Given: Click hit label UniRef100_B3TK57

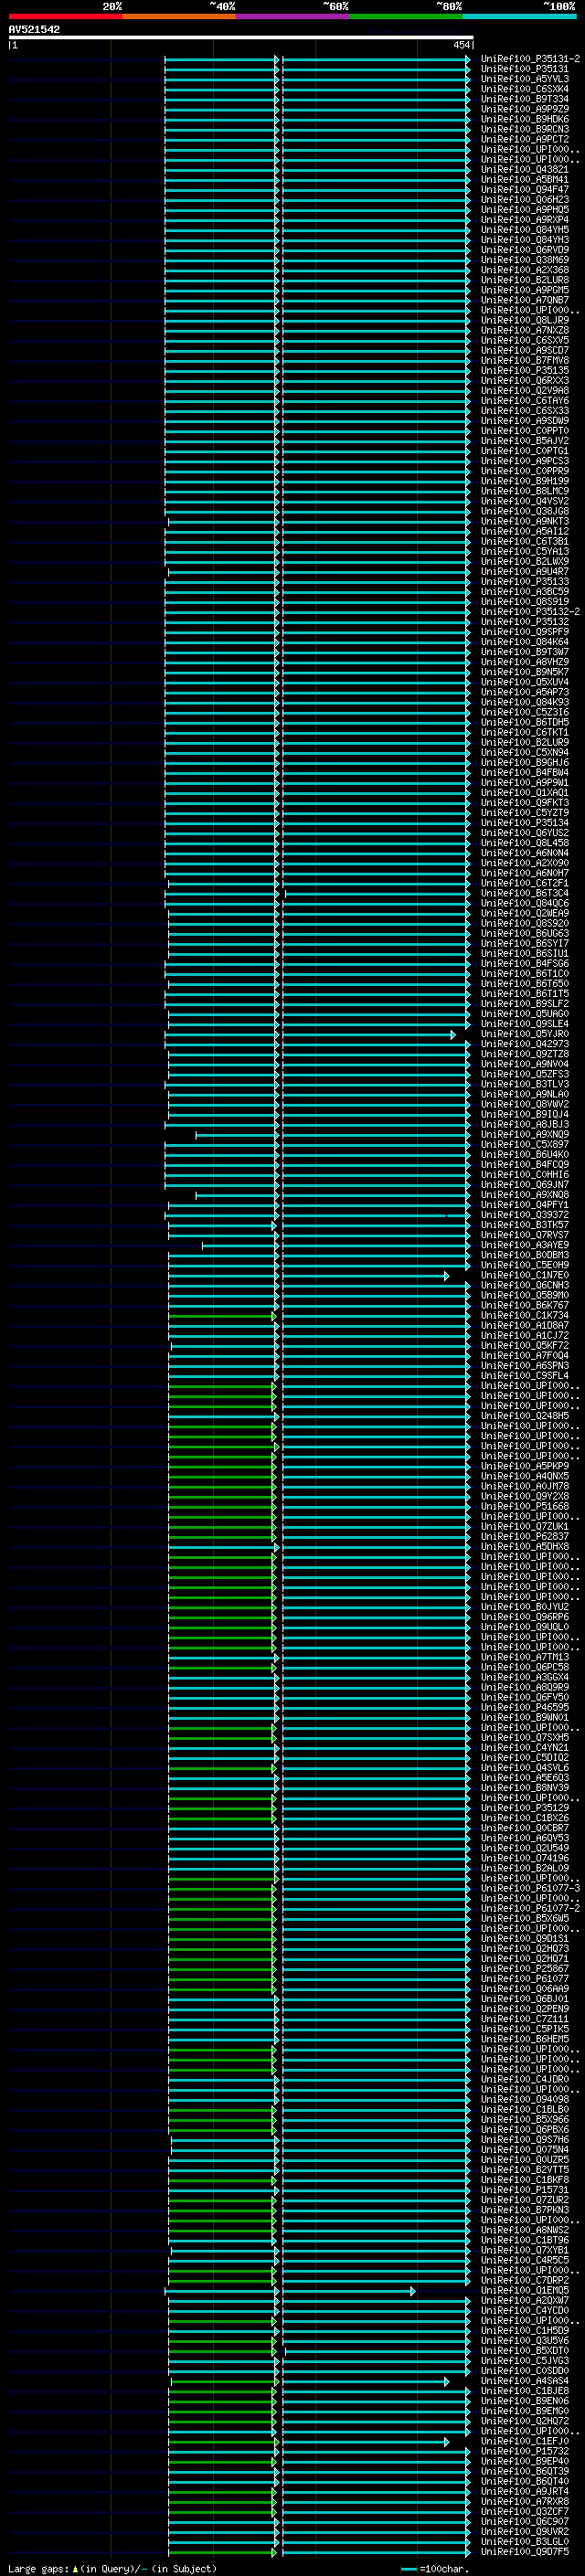Looking at the screenshot, I should pos(525,1225).
